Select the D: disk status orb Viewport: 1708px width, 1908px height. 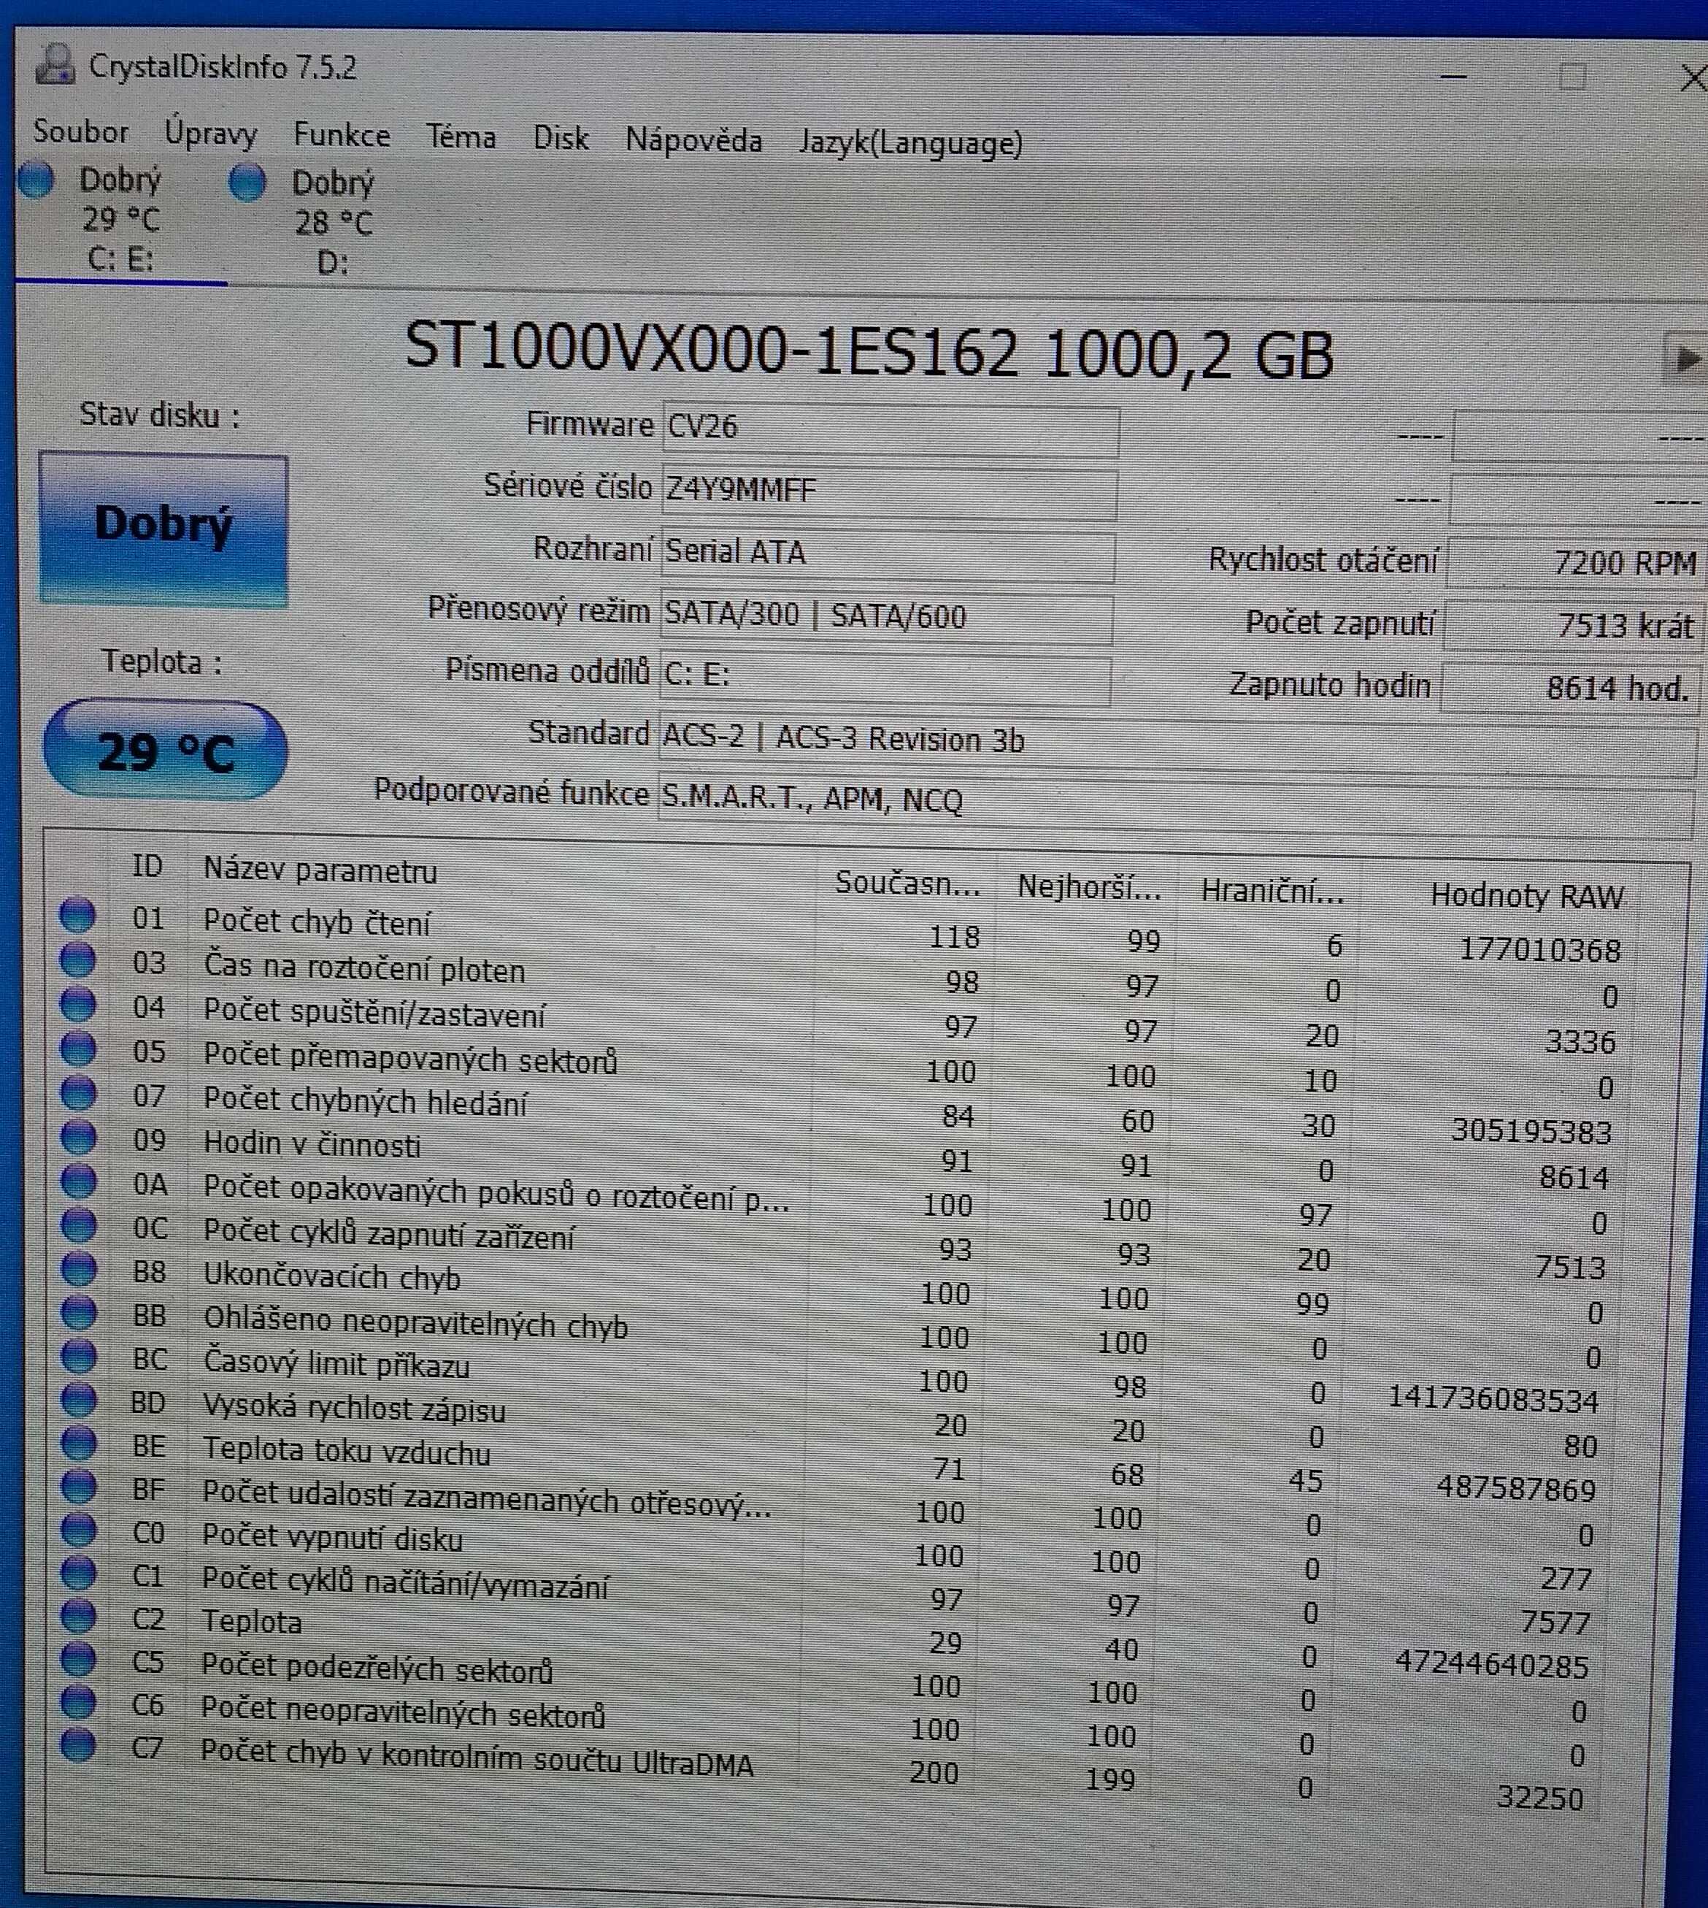pyautogui.click(x=247, y=182)
